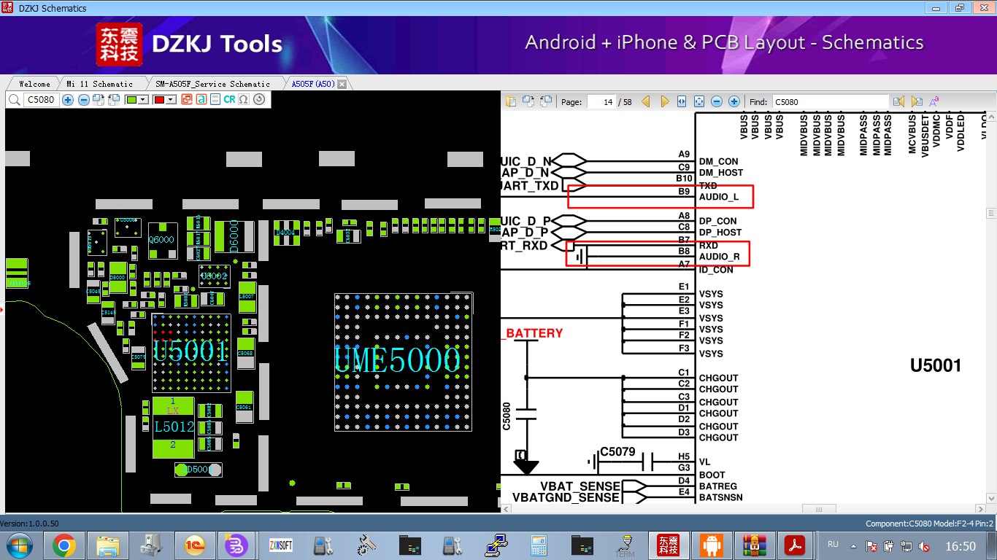Find next match in schematic

click(917, 102)
